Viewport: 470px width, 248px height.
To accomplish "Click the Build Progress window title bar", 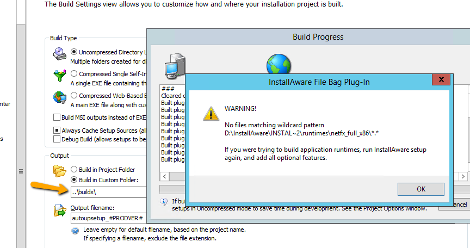I will pos(309,37).
